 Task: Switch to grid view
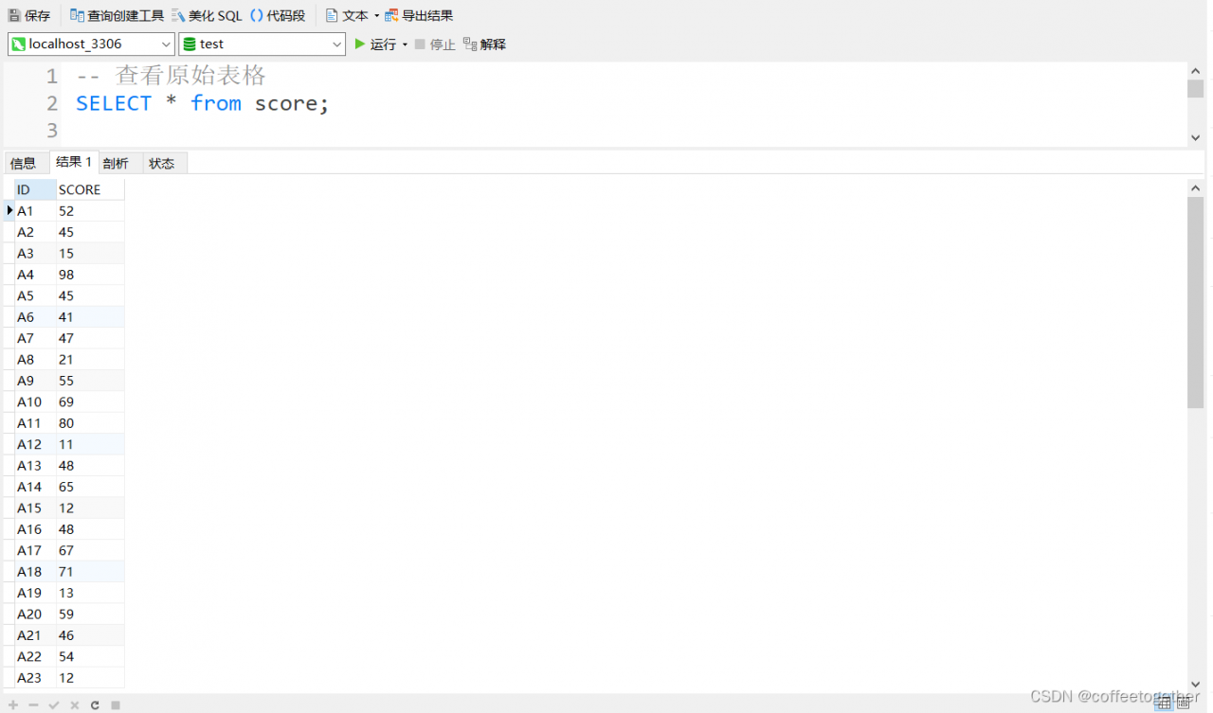pyautogui.click(x=1165, y=703)
